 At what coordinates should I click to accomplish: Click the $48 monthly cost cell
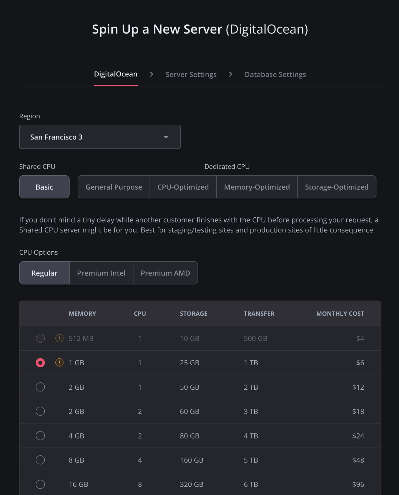pos(358,460)
